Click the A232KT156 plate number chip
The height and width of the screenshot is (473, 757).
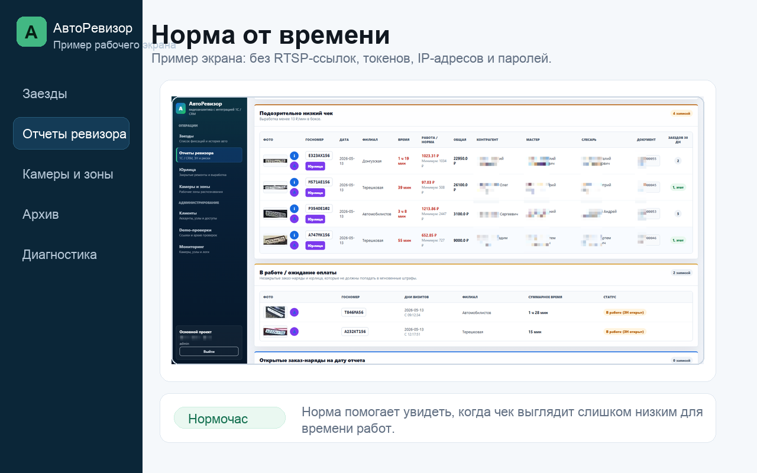pyautogui.click(x=355, y=332)
